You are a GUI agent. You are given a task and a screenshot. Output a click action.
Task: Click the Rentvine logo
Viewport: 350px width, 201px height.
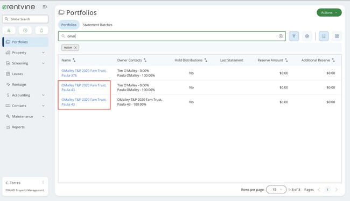pos(19,7)
